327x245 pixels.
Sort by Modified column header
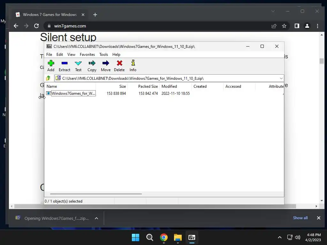176,86
